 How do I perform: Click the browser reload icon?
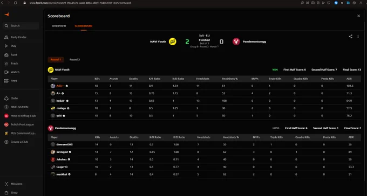pos(16,3)
